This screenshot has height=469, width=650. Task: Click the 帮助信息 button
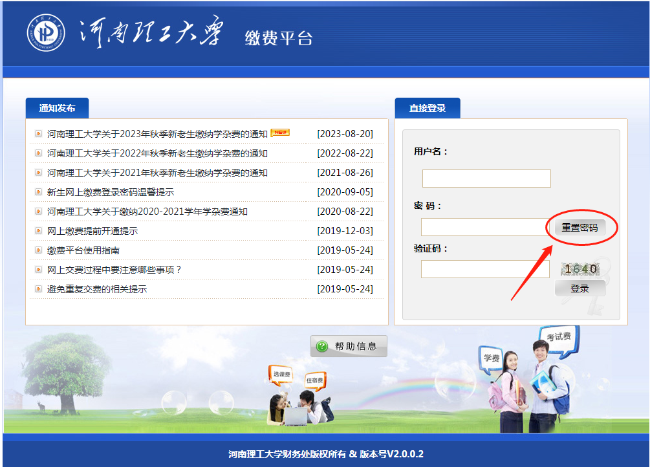349,345
